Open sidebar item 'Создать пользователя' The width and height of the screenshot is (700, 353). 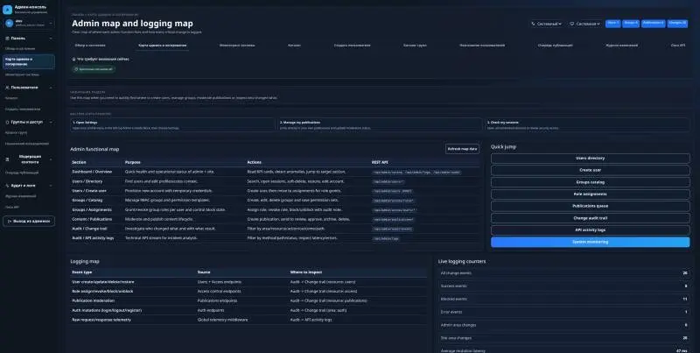click(23, 109)
